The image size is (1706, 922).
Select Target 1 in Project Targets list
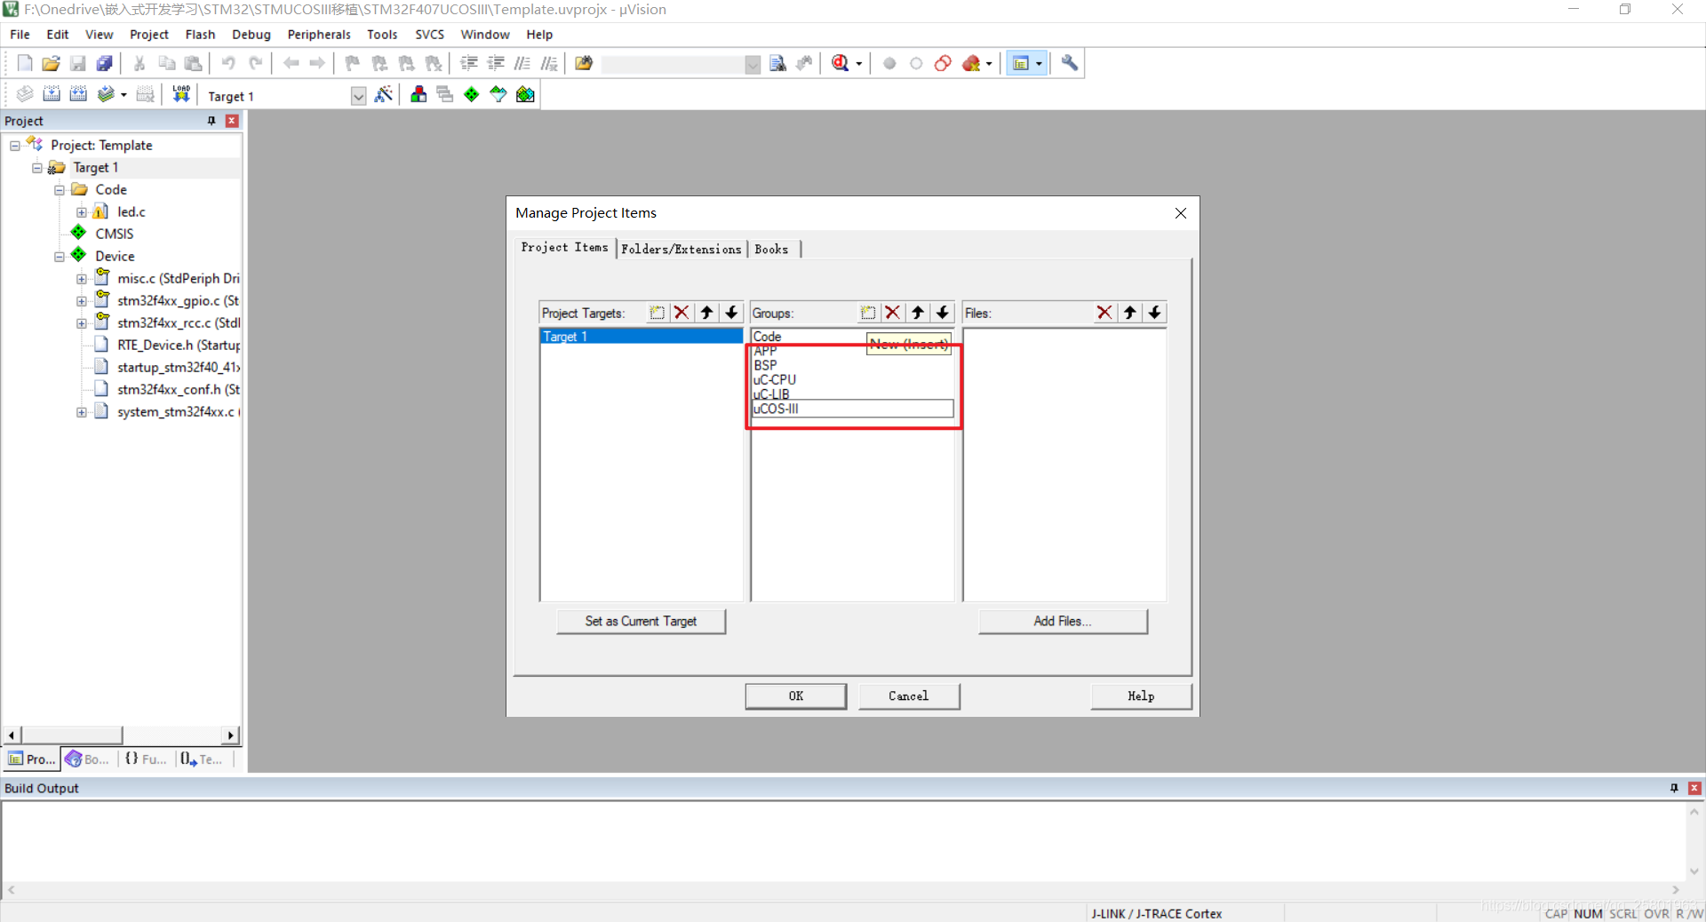coord(641,337)
